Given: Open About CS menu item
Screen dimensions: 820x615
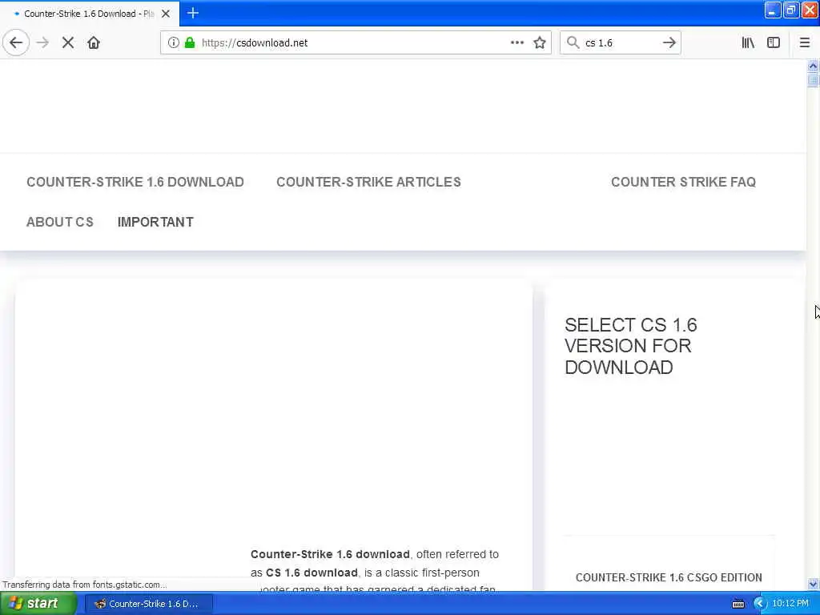Looking at the screenshot, I should (x=60, y=222).
